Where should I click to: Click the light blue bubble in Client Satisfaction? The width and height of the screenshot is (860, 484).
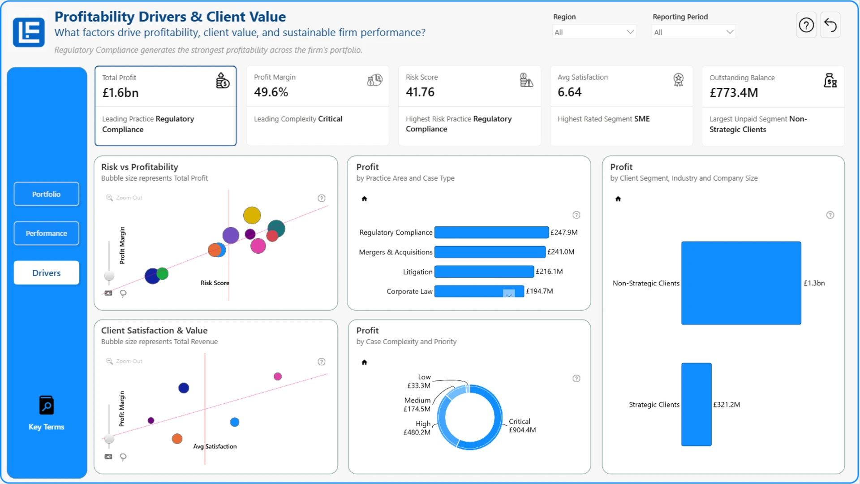[x=235, y=422]
